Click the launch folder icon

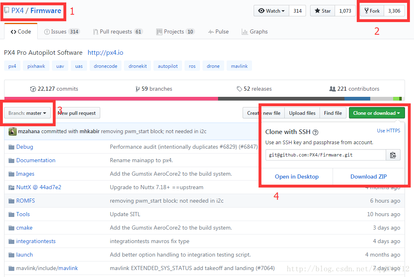(x=11, y=255)
